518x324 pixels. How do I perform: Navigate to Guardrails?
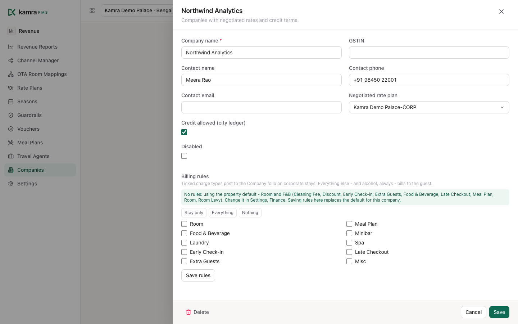point(40,115)
